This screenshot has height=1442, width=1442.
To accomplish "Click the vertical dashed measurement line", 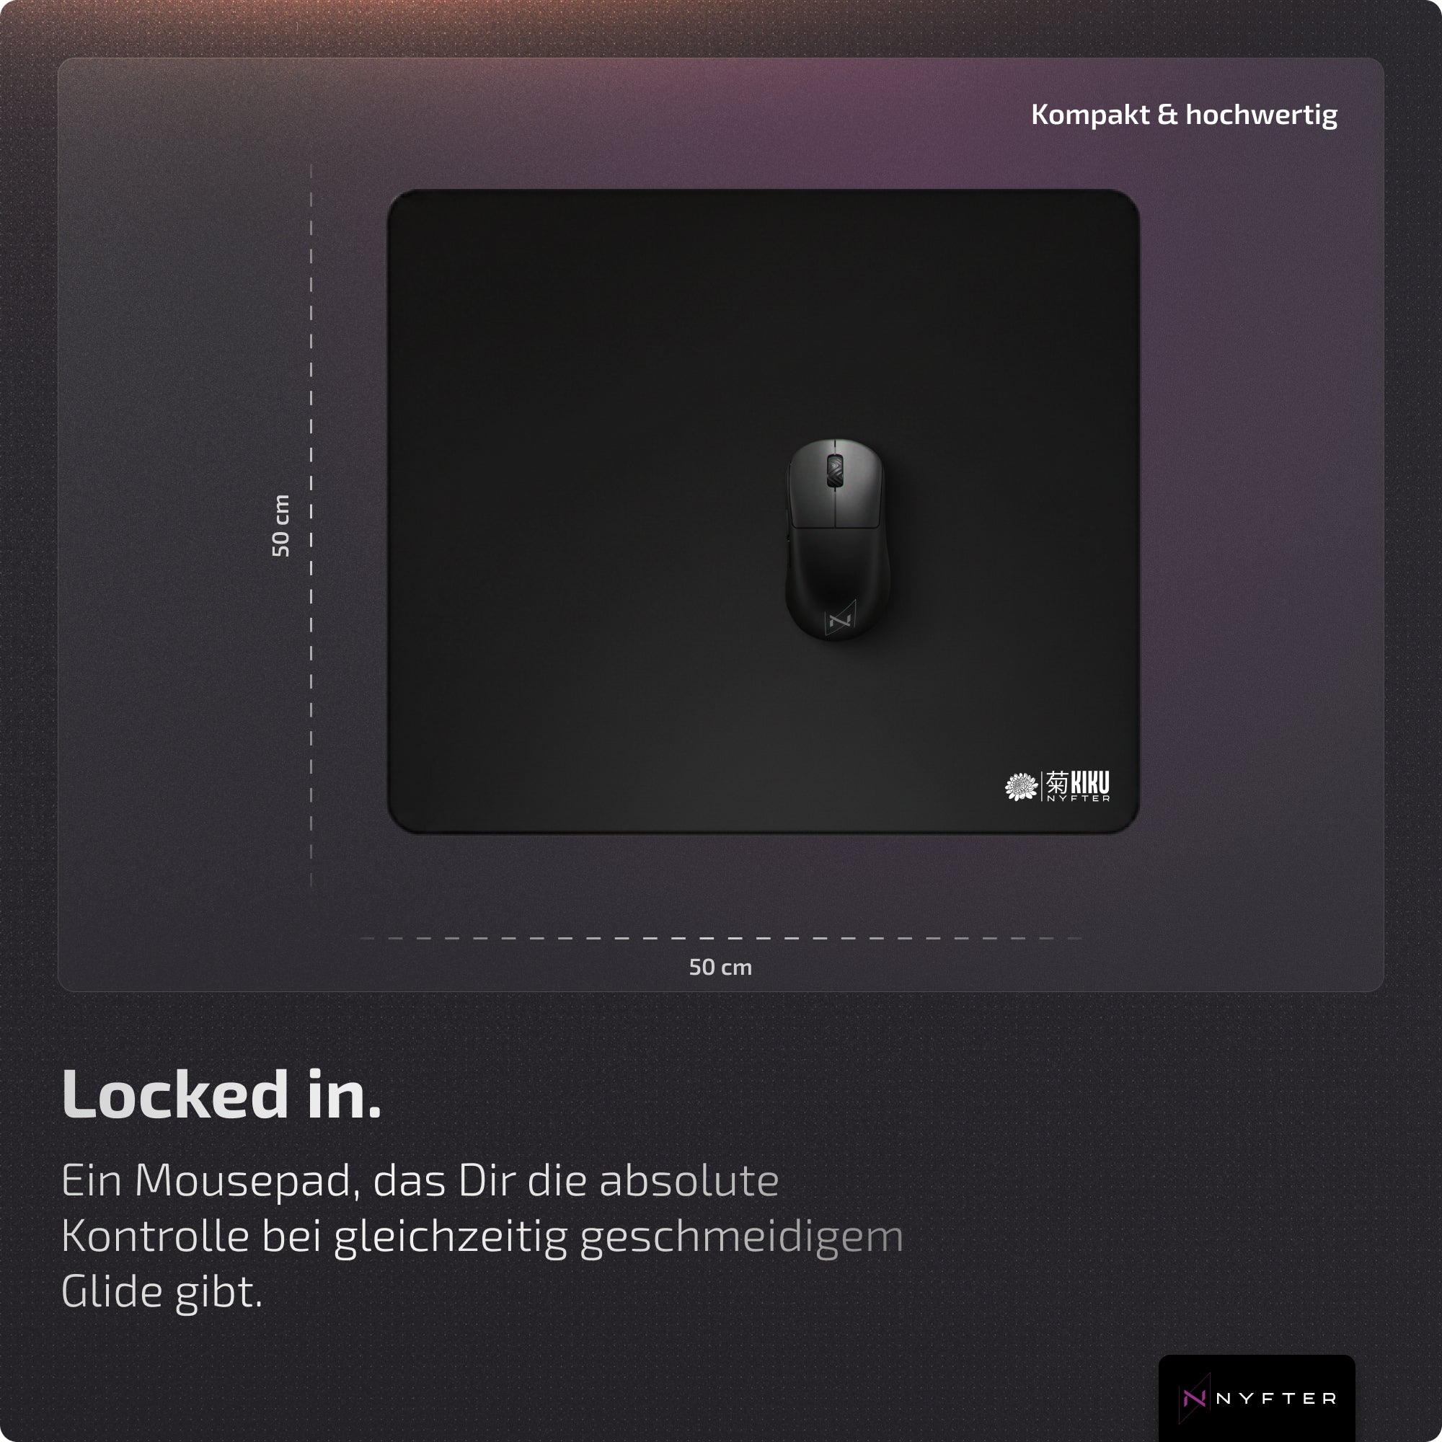I will [311, 526].
